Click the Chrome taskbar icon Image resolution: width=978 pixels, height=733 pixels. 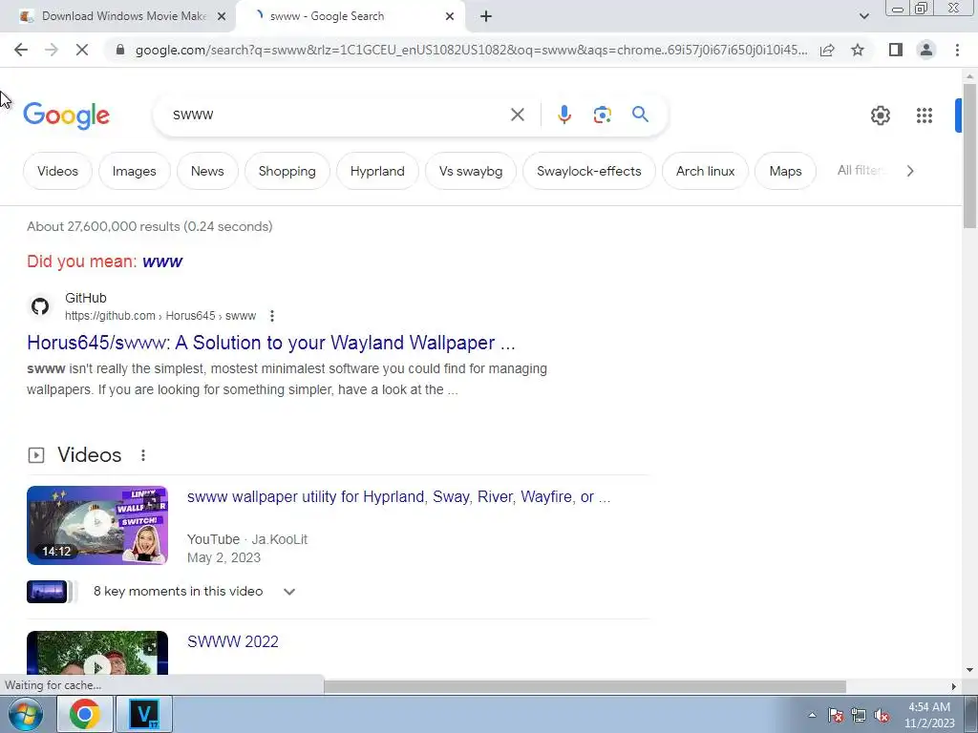point(85,714)
